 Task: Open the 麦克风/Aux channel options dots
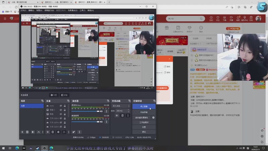(x=107, y=111)
